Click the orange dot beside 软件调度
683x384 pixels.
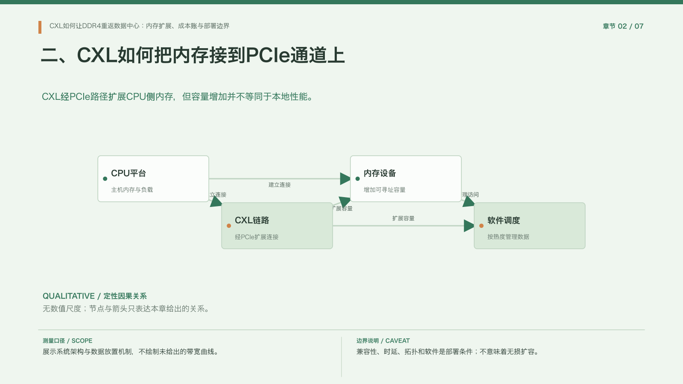coord(482,226)
